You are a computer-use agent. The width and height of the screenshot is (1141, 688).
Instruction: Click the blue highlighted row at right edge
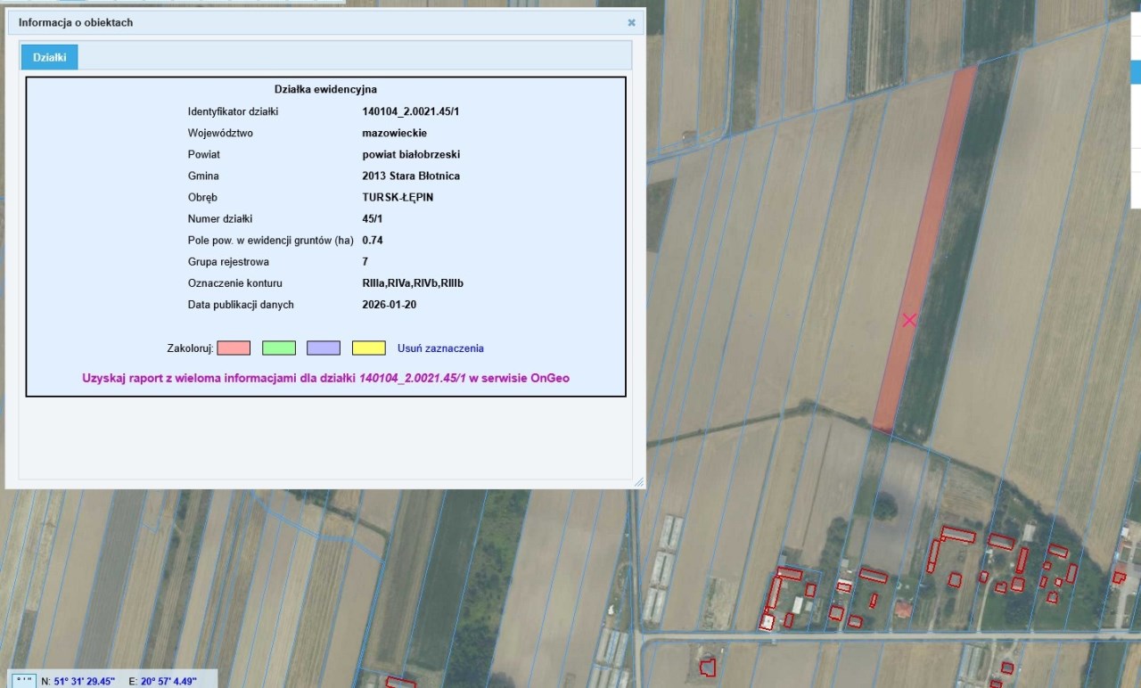click(x=1136, y=71)
